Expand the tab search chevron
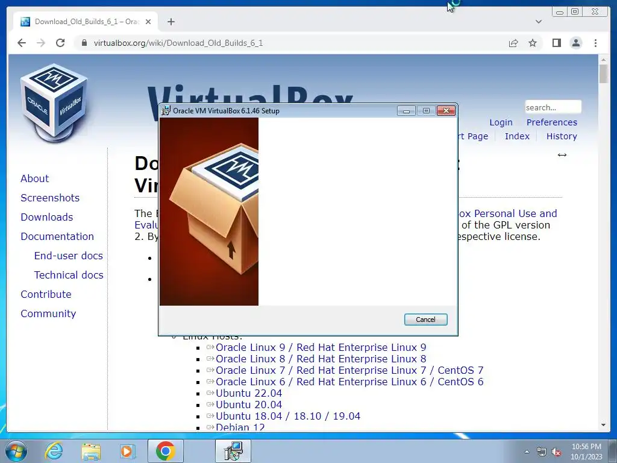617x463 pixels. coord(539,22)
